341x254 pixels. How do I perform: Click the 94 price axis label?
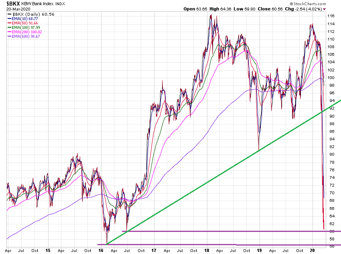coord(332,101)
